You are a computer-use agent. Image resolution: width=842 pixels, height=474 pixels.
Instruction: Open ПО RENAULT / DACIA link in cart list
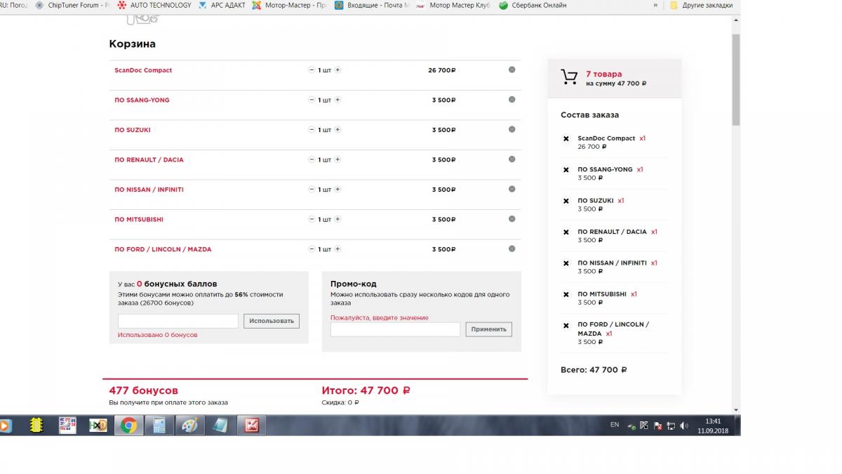pos(149,159)
